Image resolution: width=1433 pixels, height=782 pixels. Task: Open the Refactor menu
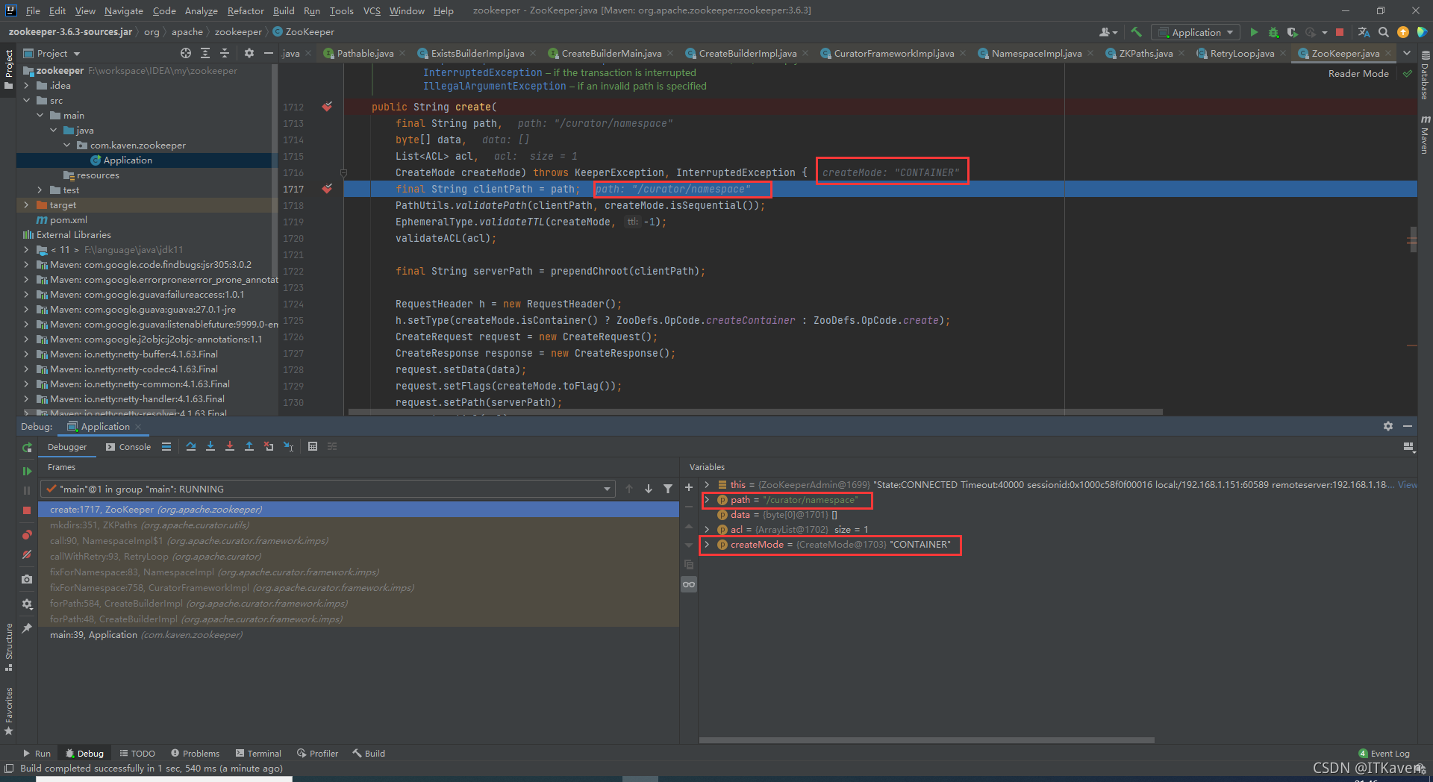246,10
